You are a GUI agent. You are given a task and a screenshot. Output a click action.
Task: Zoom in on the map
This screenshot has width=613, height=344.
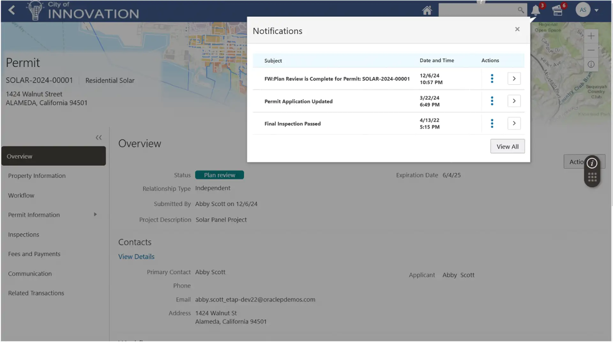point(591,36)
